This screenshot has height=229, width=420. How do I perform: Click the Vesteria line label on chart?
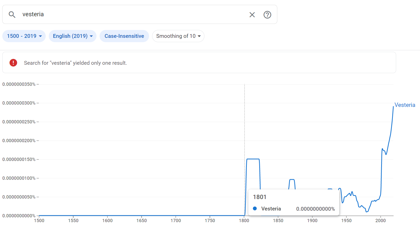405,105
